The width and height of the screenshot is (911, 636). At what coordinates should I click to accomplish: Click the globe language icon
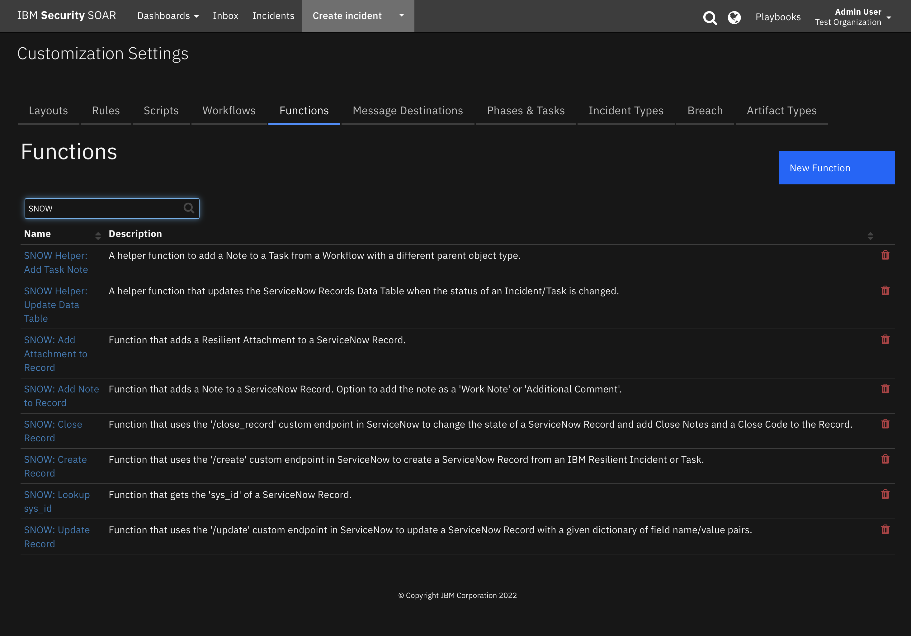[734, 17]
